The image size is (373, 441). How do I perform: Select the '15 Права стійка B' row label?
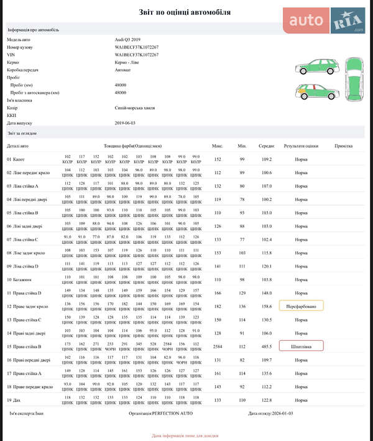point(26,346)
